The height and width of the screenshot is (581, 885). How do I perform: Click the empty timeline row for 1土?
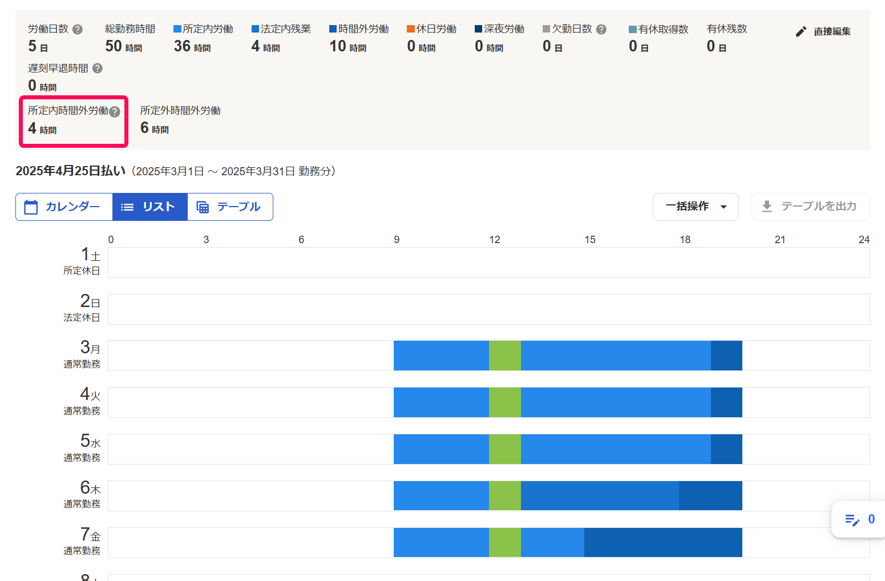[x=489, y=263]
